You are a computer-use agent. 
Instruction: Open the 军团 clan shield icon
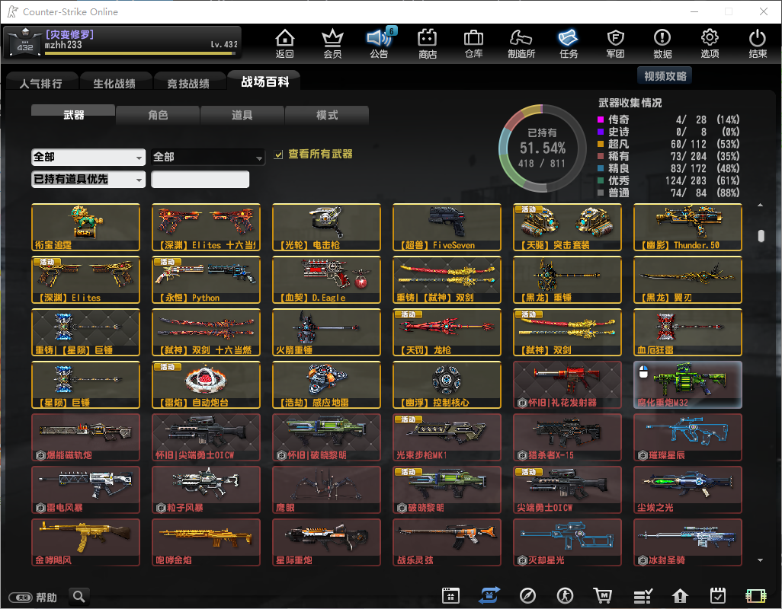(x=615, y=43)
